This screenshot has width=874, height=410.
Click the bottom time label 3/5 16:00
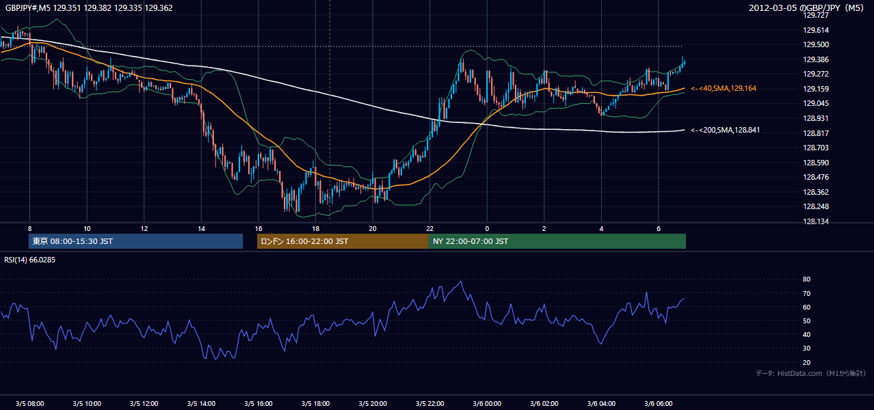point(258,404)
